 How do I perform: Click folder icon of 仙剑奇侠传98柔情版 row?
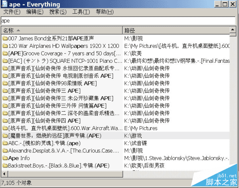(x=5, y=83)
